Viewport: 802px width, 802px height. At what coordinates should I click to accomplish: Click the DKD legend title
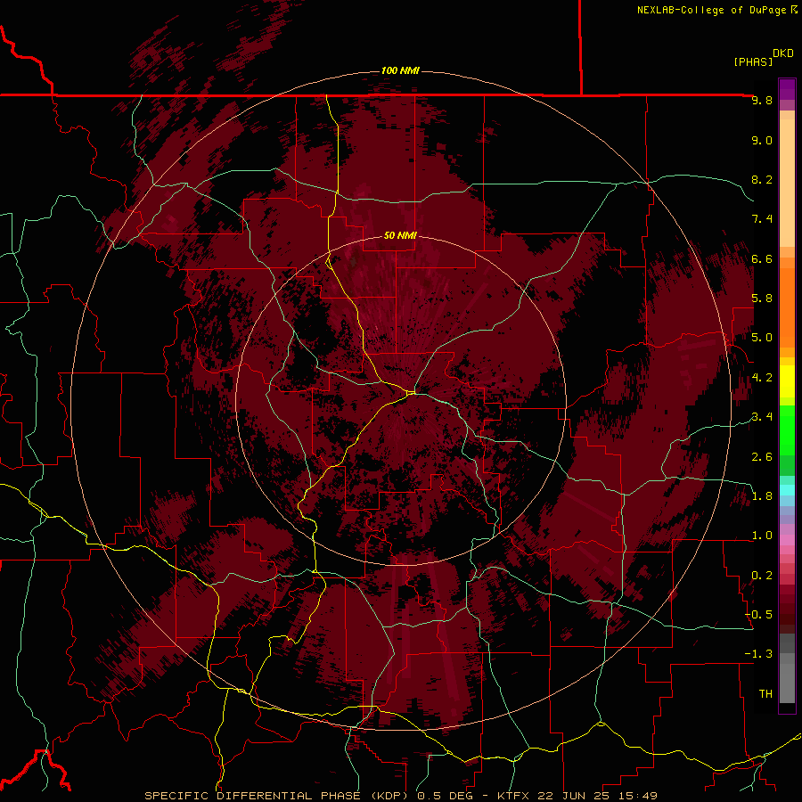[783, 53]
